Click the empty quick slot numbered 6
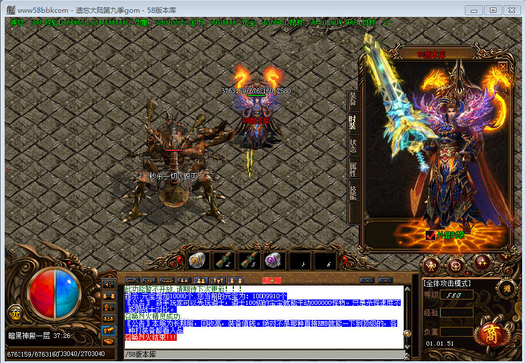 (325, 260)
